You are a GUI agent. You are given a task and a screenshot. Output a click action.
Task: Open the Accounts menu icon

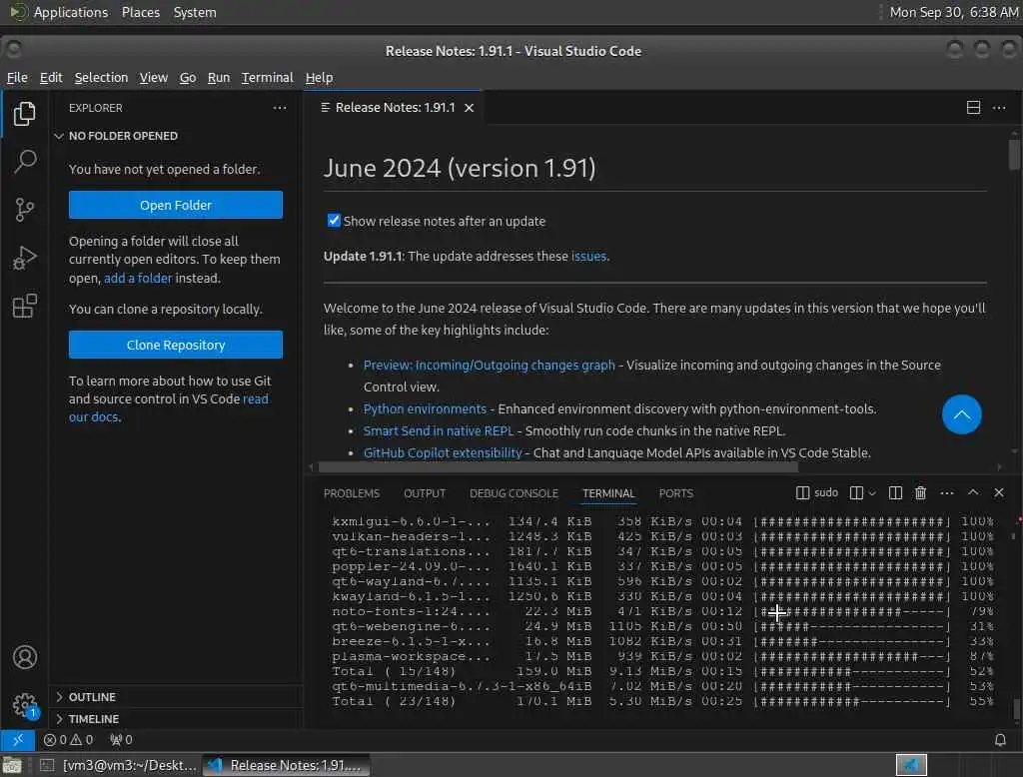[24, 657]
